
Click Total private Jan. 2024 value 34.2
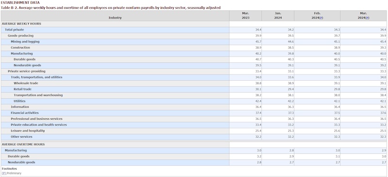291,29
